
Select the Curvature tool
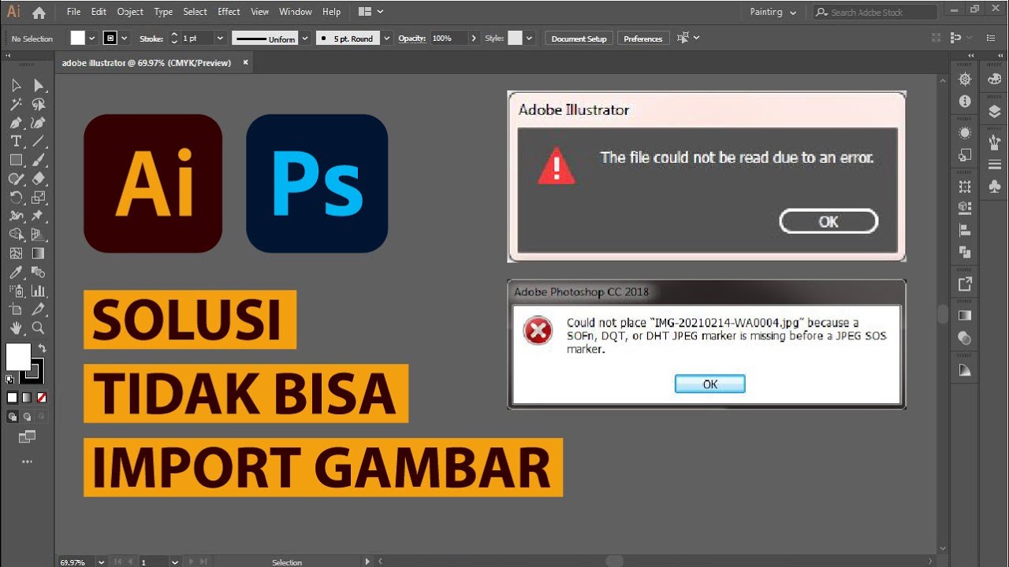pos(38,123)
